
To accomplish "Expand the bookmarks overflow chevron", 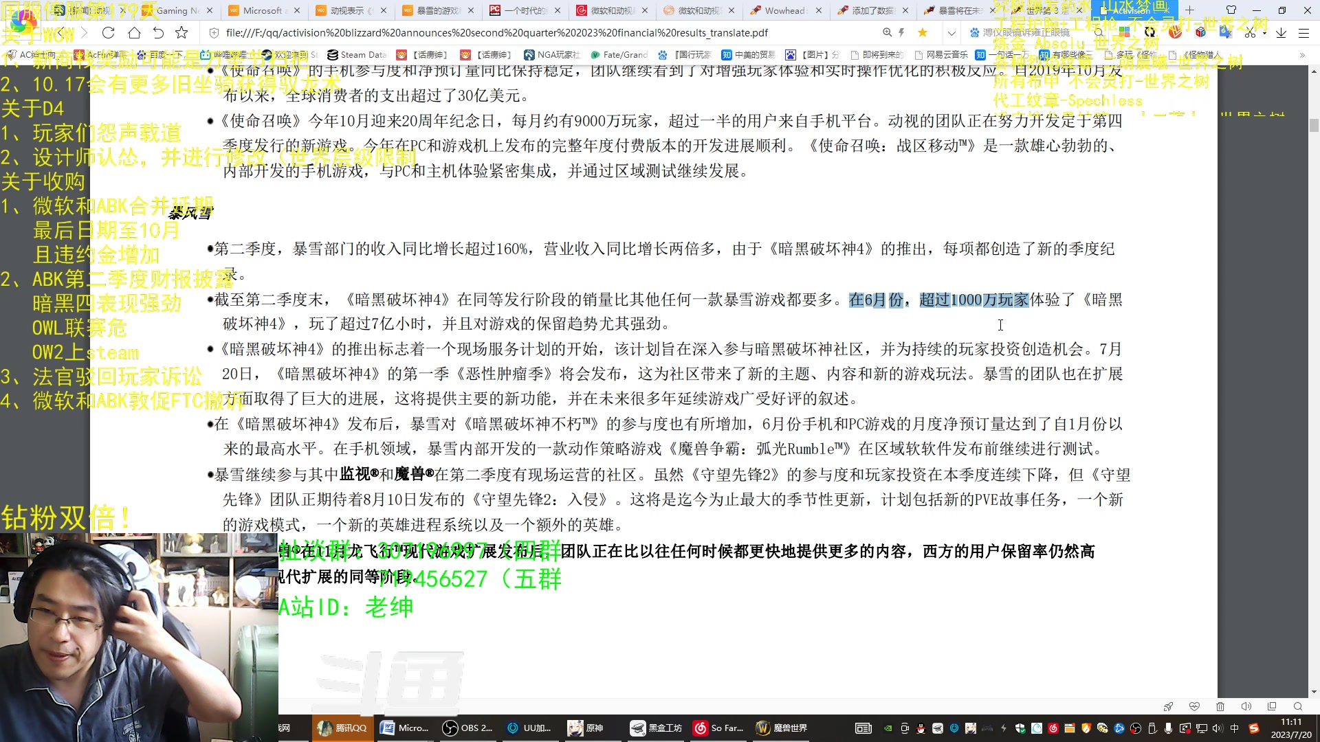I will click(x=1302, y=55).
